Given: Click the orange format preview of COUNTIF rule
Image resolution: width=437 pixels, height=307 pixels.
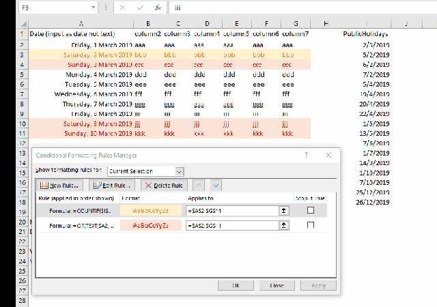Looking at the screenshot, I should pyautogui.click(x=151, y=211).
